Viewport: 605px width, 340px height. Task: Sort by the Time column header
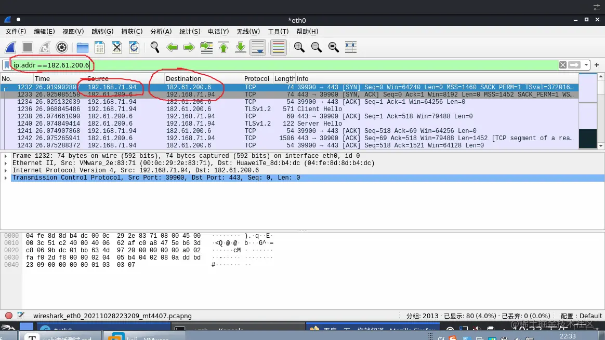click(60, 78)
